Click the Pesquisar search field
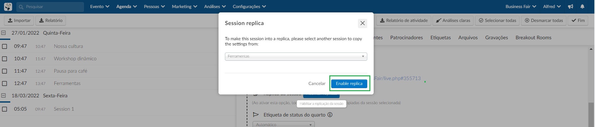This screenshot has width=595, height=127. click(x=50, y=7)
